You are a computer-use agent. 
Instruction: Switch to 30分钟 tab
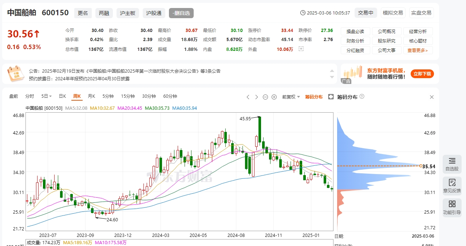click(x=149, y=96)
